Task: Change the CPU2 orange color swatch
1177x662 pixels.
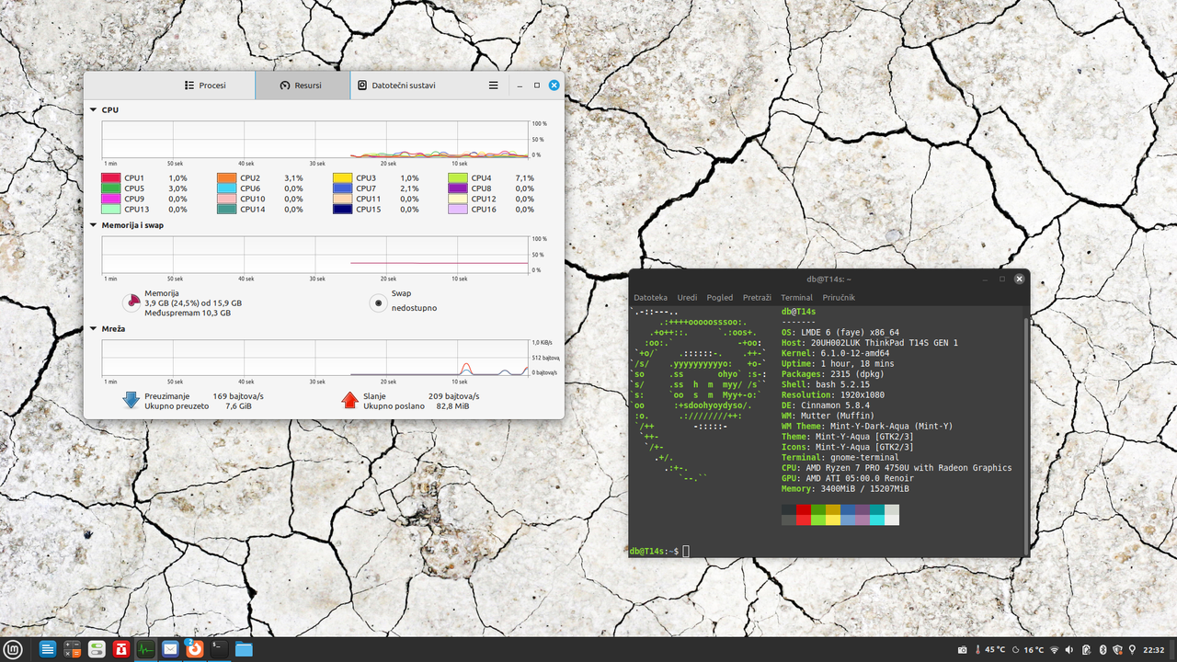Action: point(226,178)
